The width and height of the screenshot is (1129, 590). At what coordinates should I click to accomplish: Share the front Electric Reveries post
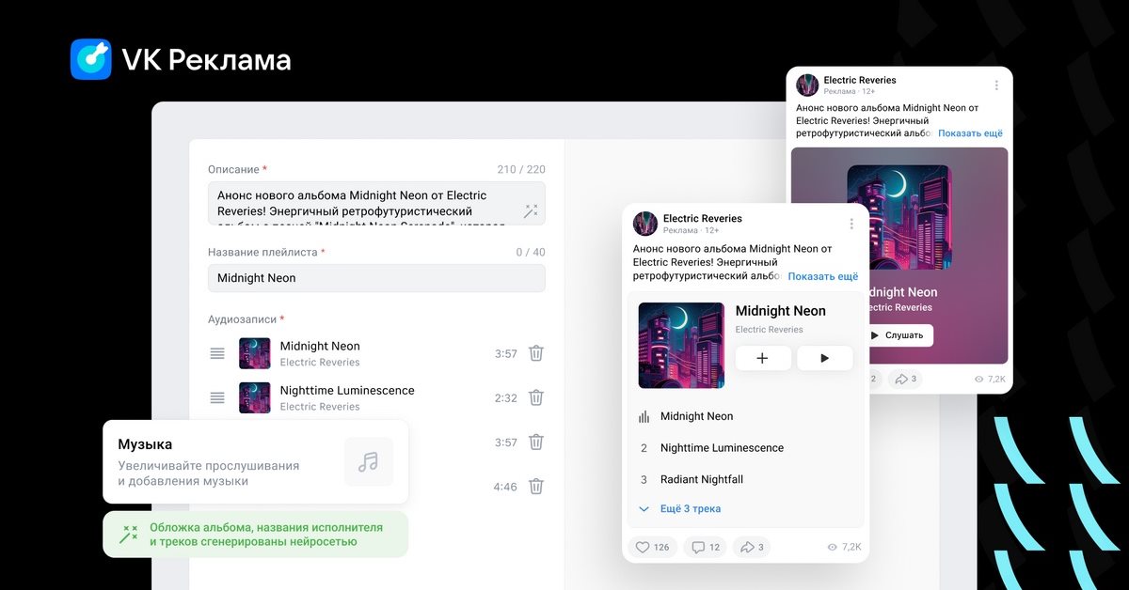753,547
